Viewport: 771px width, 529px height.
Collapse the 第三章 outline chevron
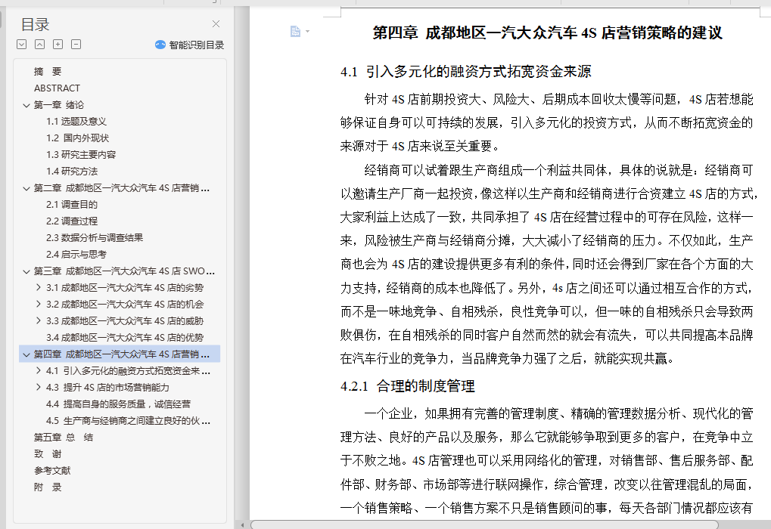(26, 271)
